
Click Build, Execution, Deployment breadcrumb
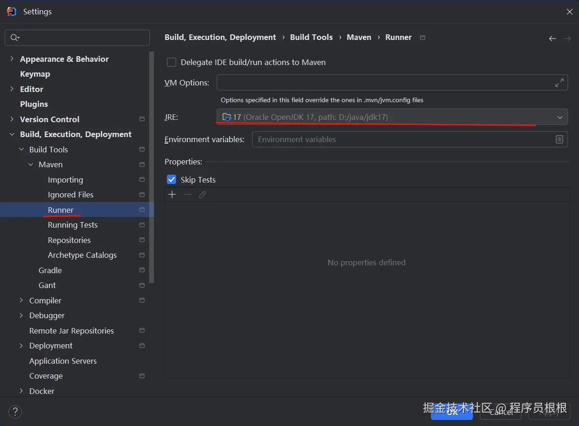(220, 37)
